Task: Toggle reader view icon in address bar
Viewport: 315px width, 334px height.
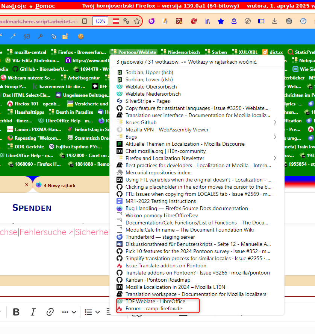Action: (x=85, y=21)
